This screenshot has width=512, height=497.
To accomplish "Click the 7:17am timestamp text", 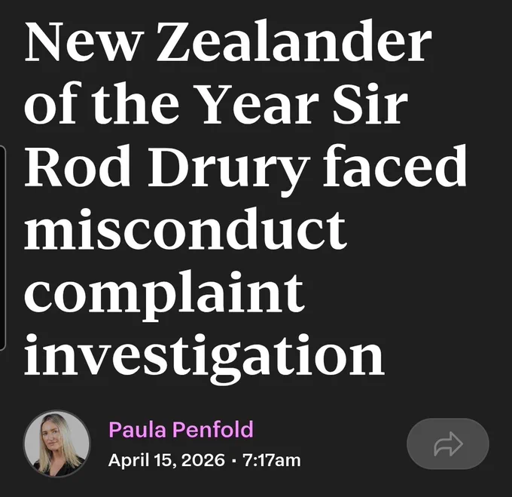I will [272, 460].
